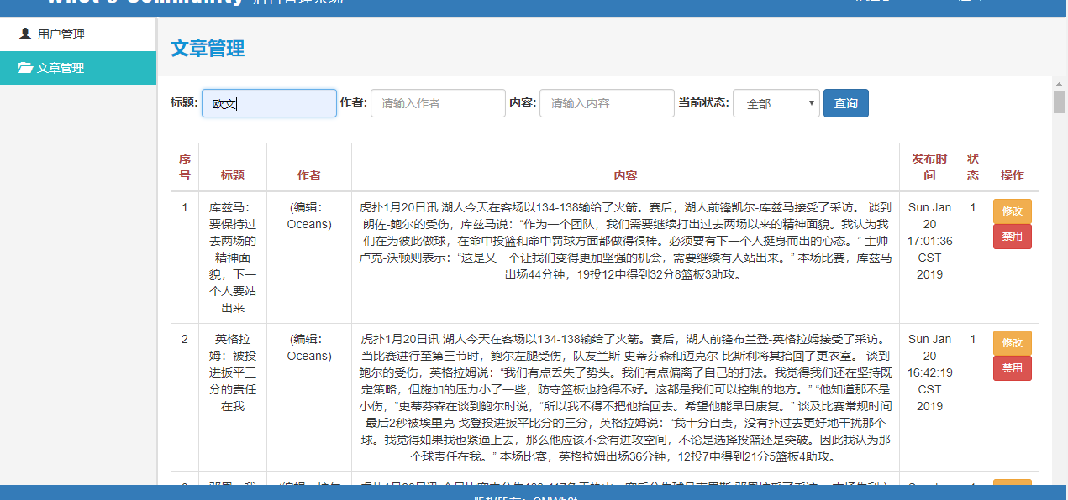Viewport: 1068px width, 500px height.
Task: Click 禁用 for the 库兹马 article
Action: tap(1013, 237)
